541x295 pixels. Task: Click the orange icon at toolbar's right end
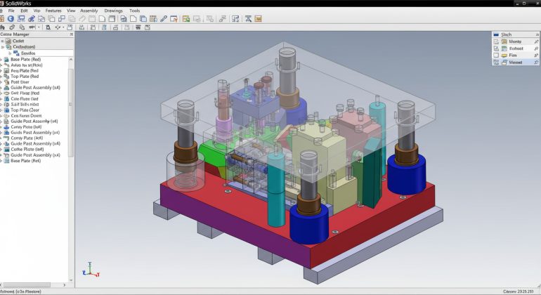[x=259, y=19]
